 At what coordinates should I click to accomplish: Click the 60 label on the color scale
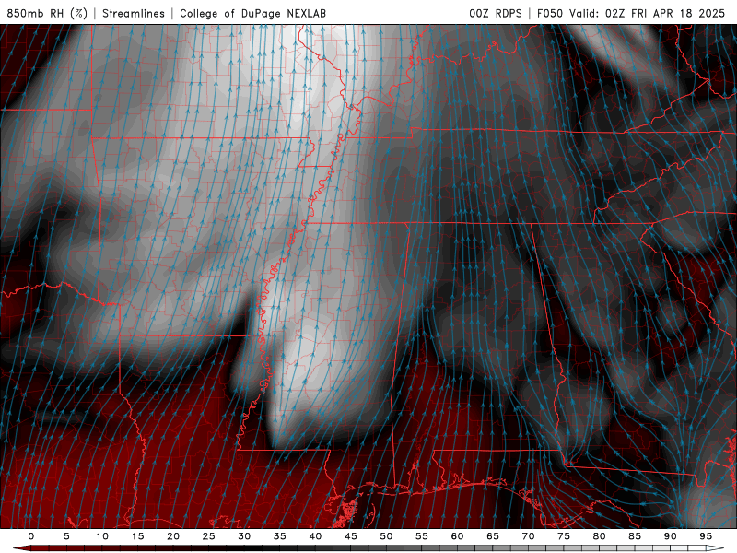pyautogui.click(x=457, y=536)
